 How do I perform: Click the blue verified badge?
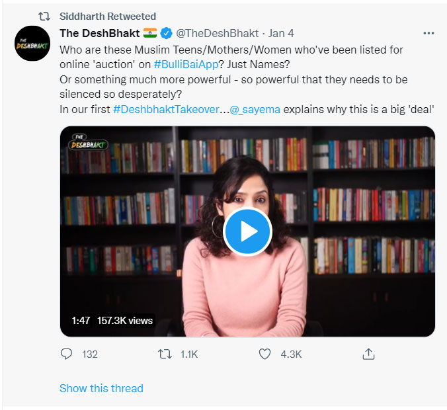[166, 34]
